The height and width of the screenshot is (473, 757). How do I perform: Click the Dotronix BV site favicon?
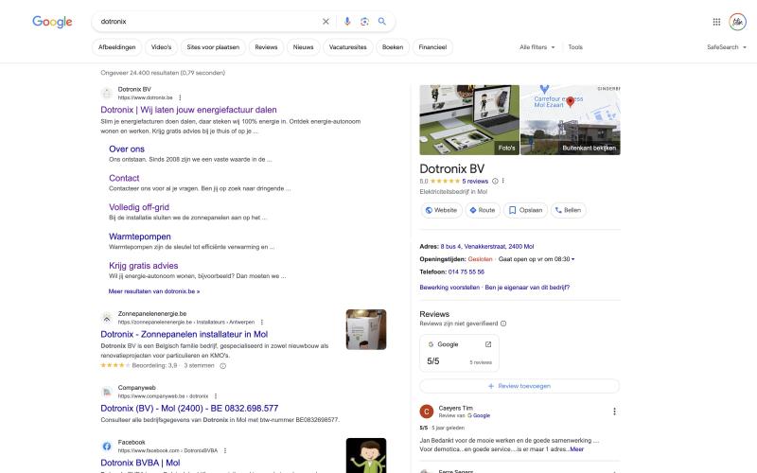coord(107,93)
